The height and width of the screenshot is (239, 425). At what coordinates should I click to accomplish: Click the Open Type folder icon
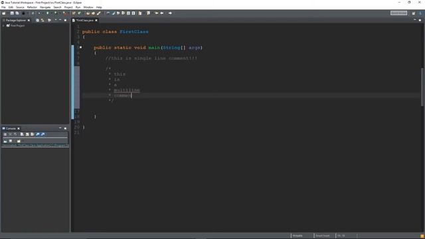tap(88, 13)
